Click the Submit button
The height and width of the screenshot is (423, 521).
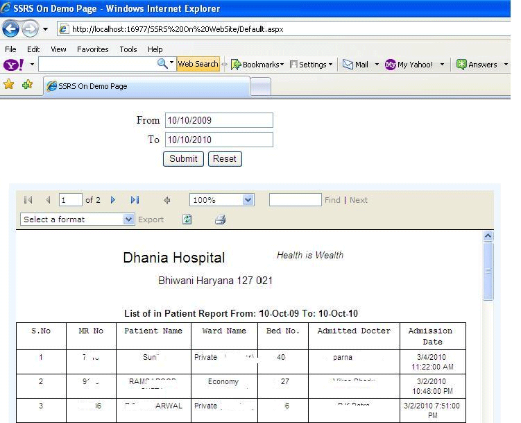pyautogui.click(x=183, y=159)
